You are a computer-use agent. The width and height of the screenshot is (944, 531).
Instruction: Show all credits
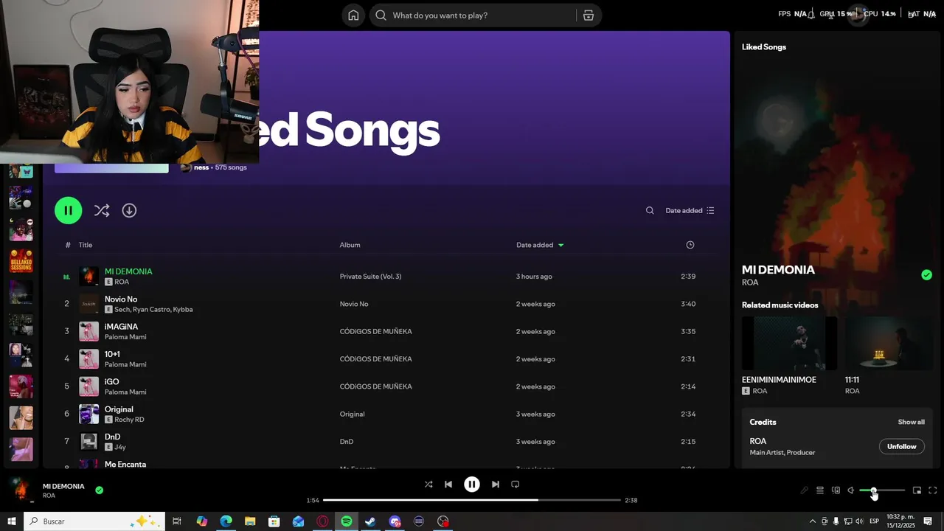pyautogui.click(x=911, y=422)
